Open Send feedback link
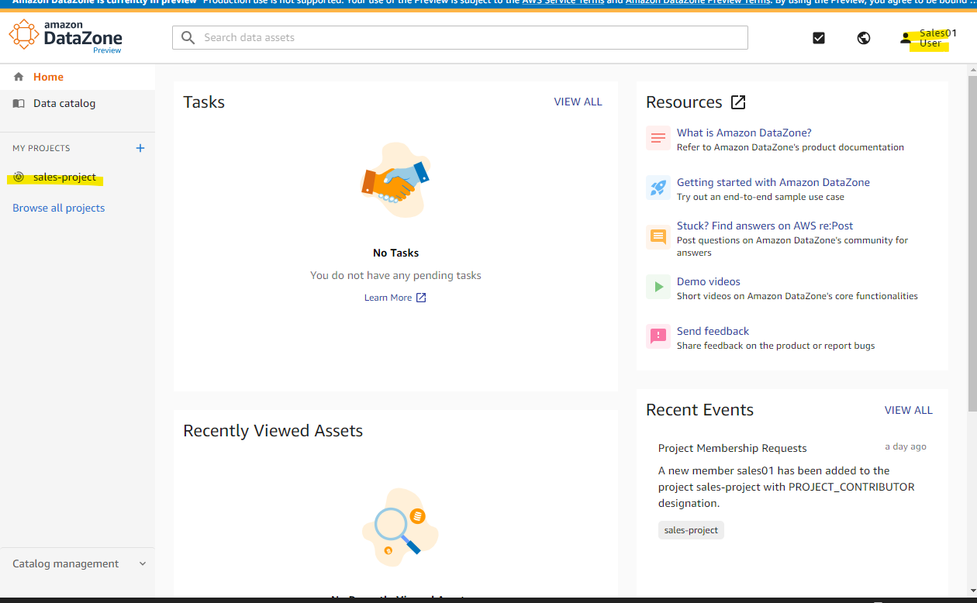 coord(713,331)
